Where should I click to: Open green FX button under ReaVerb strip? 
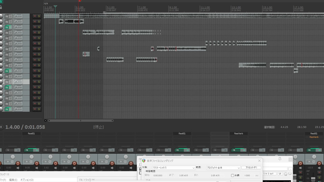click(x=236, y=150)
